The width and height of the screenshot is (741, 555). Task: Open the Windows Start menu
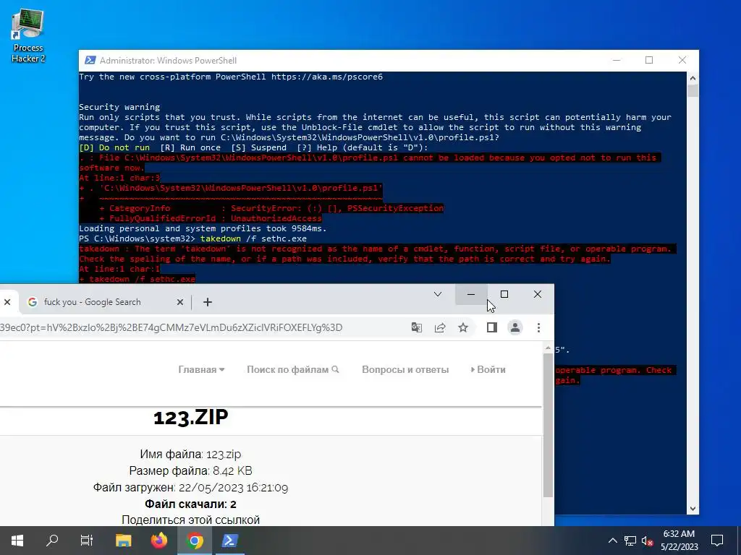tap(17, 541)
